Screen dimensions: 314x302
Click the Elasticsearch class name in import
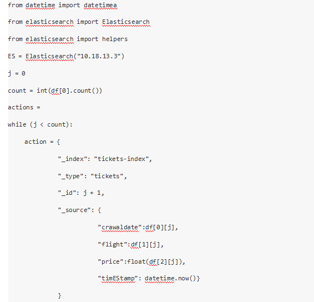pos(126,22)
